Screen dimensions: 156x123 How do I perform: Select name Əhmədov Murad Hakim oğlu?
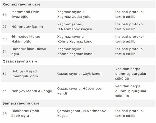26,39
